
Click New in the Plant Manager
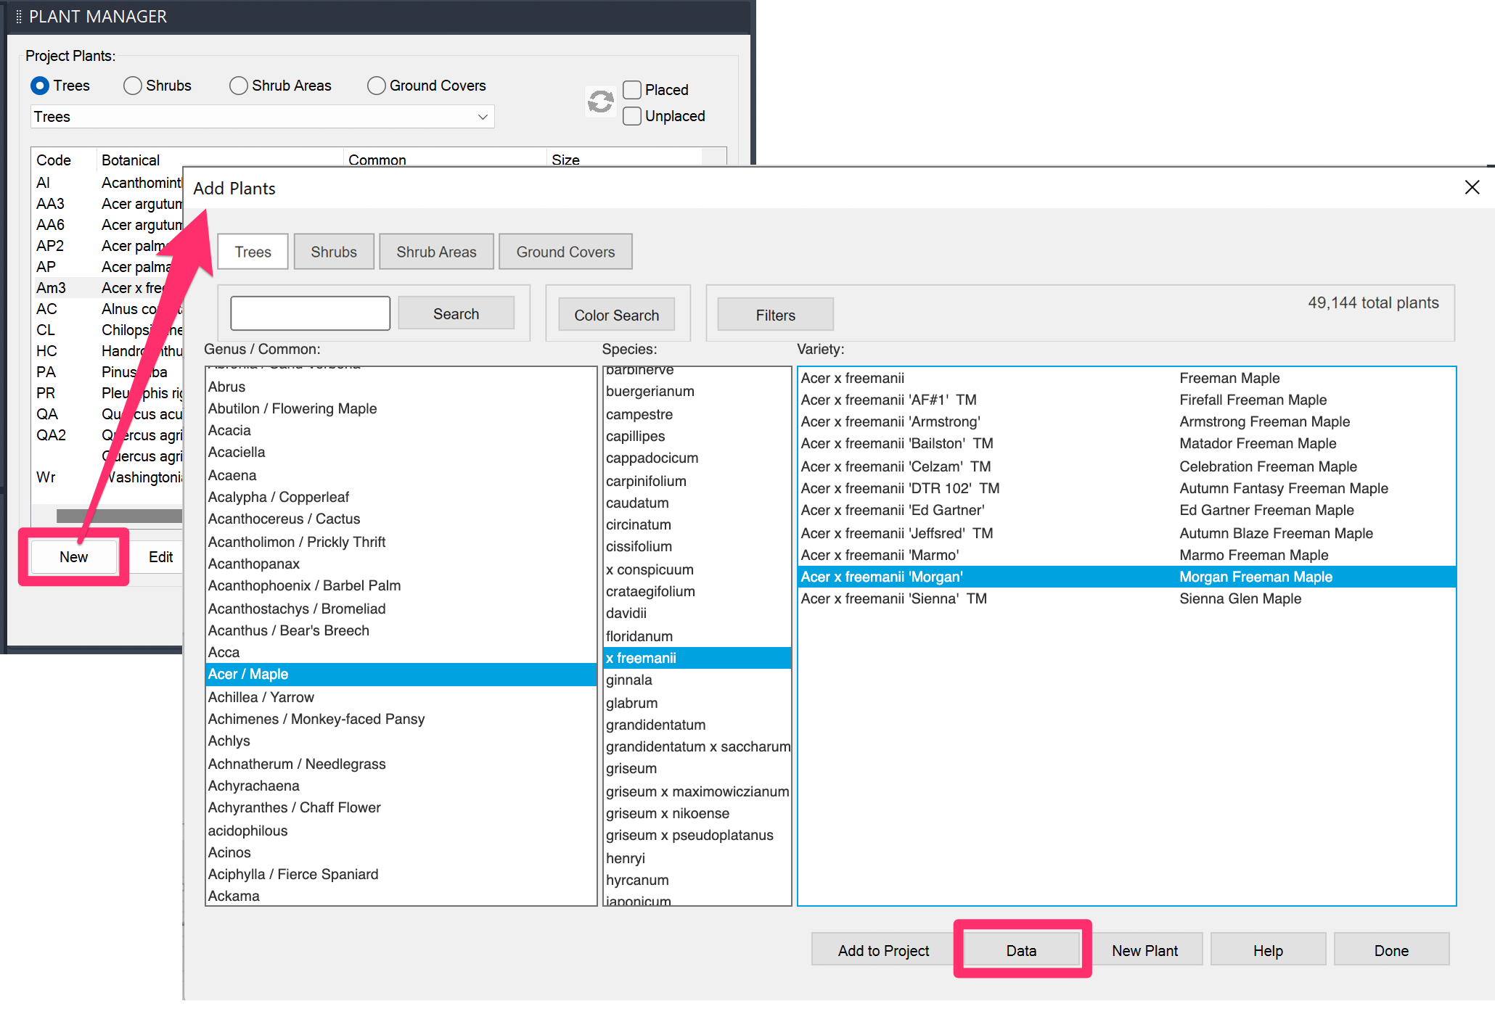[x=74, y=556]
